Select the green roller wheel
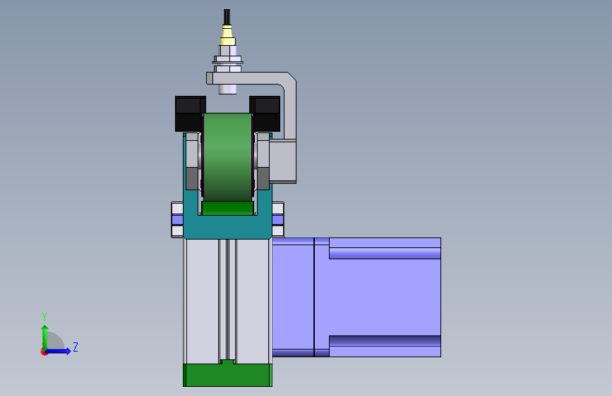Viewport: 612px width, 396px height. [227, 157]
